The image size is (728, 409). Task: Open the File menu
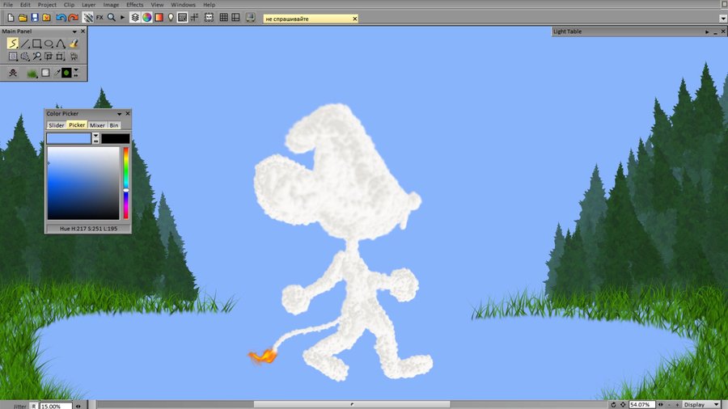(8, 5)
